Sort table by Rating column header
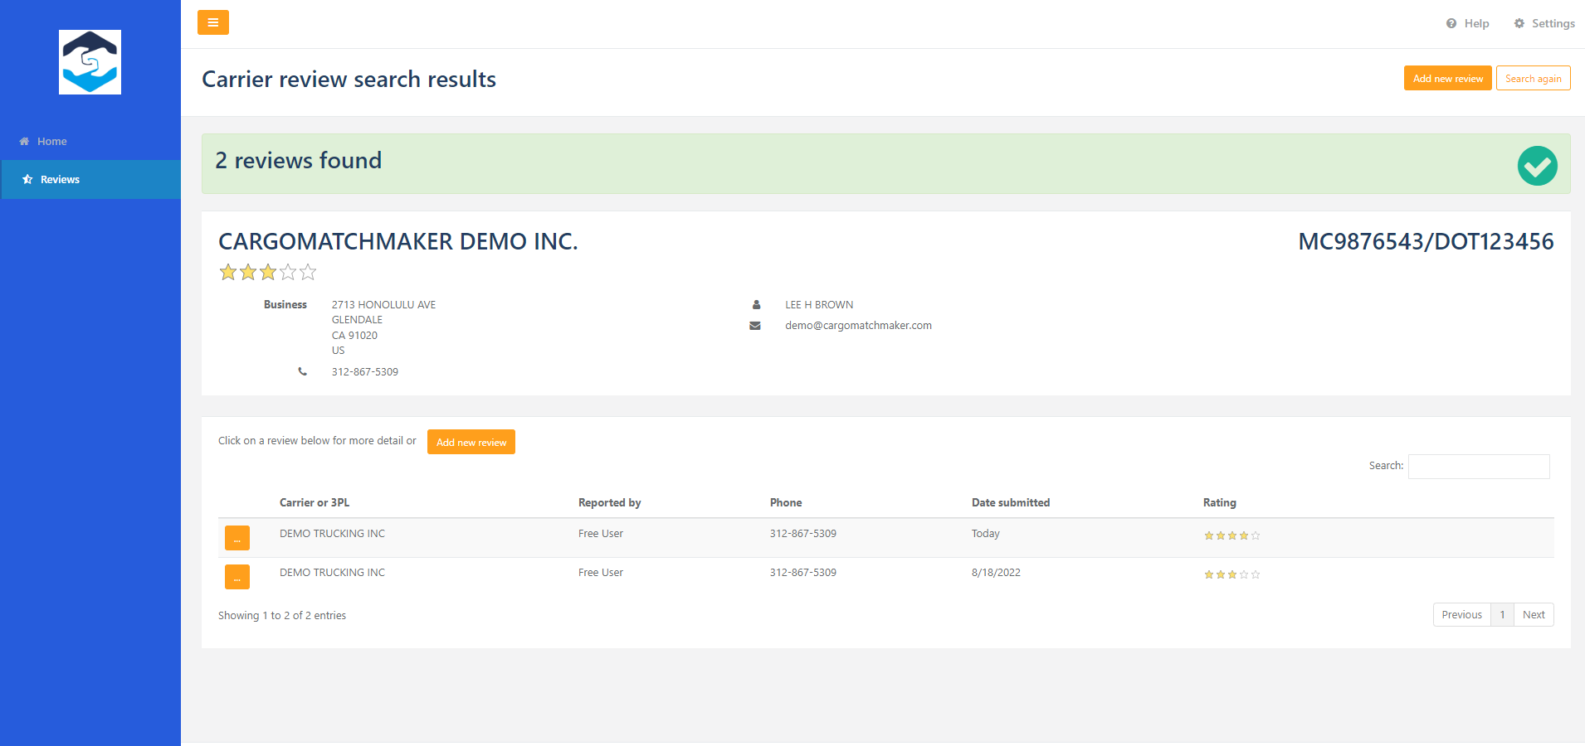Image resolution: width=1585 pixels, height=746 pixels. [x=1220, y=503]
